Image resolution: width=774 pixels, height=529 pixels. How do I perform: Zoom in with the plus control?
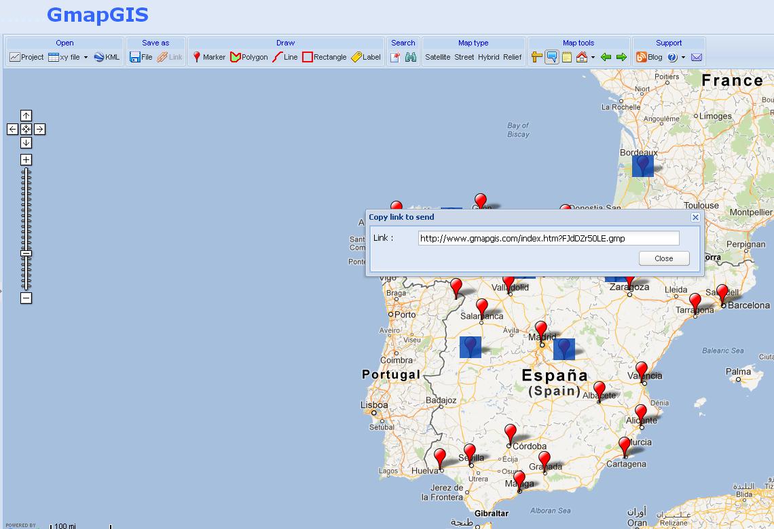(x=25, y=159)
